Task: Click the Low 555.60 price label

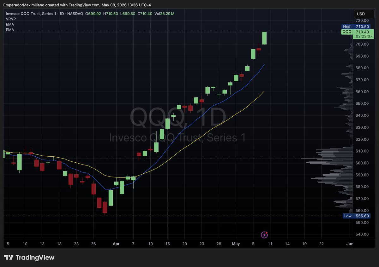Action: pyautogui.click(x=357, y=216)
